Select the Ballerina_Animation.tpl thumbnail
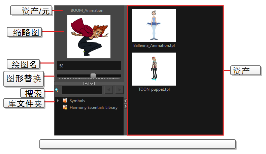The image size is (266, 154). click(x=154, y=25)
